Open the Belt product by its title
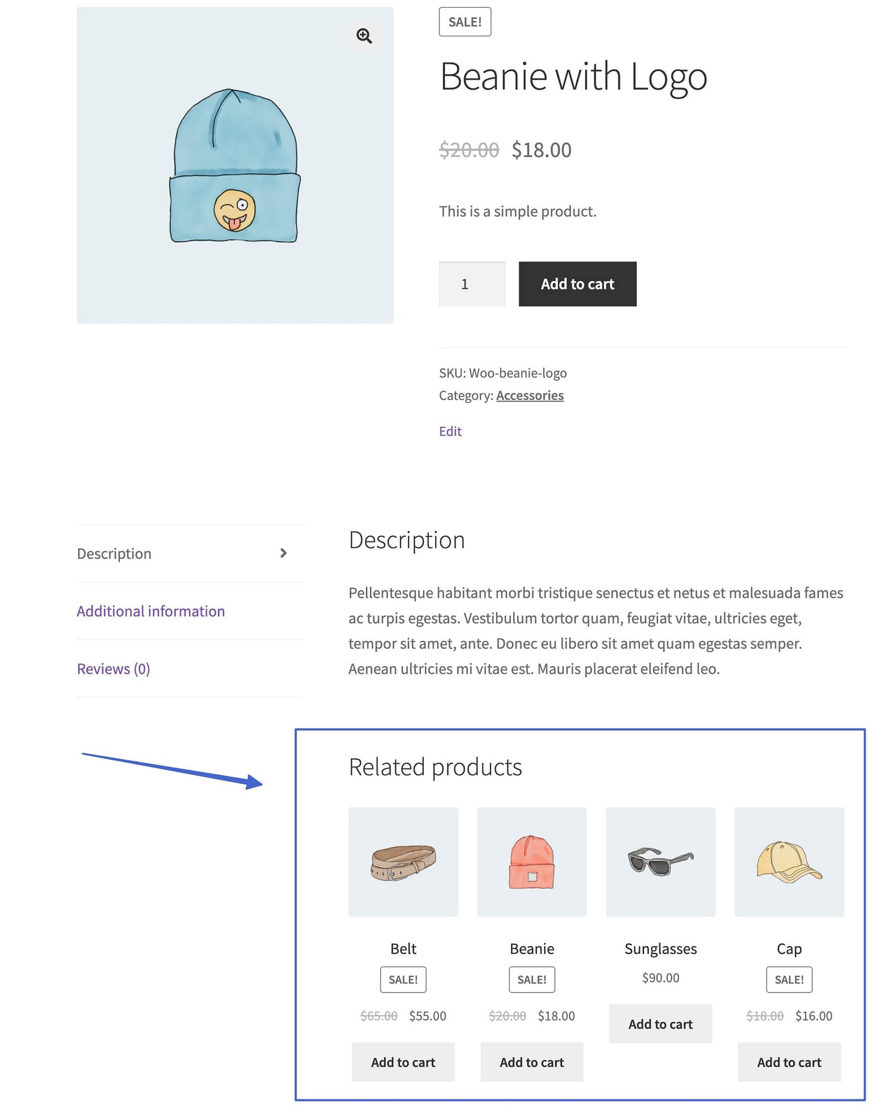This screenshot has height=1114, width=883. click(403, 949)
